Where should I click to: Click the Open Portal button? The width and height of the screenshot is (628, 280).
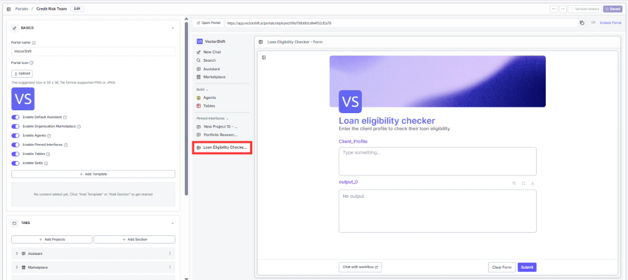point(208,23)
